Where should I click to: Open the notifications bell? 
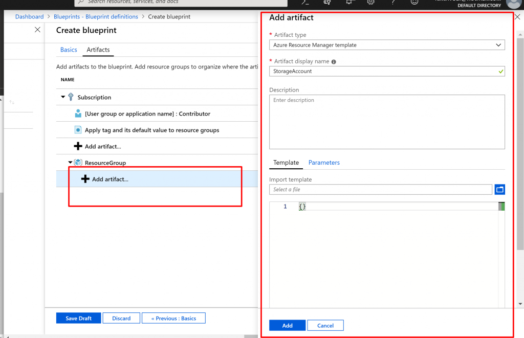point(350,2)
